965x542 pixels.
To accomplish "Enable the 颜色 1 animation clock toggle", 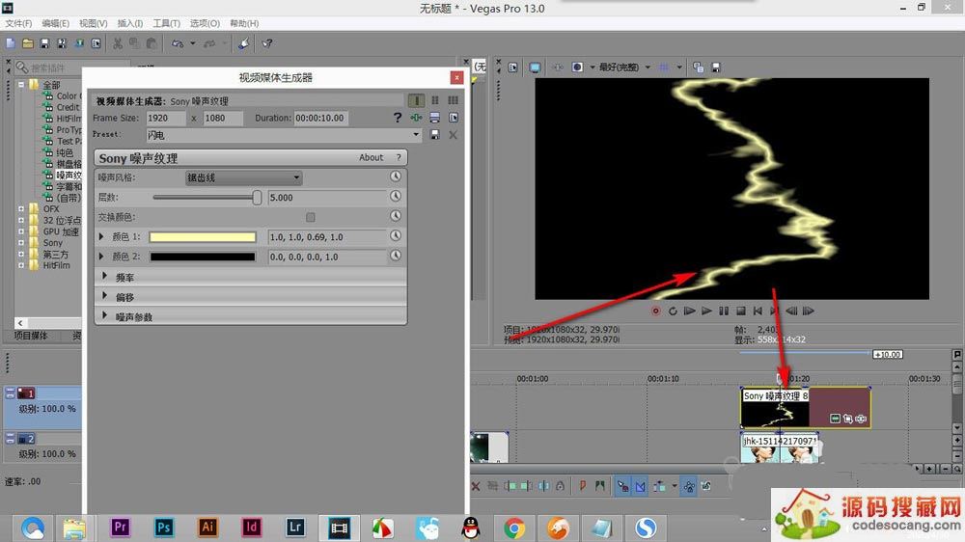I will click(395, 236).
